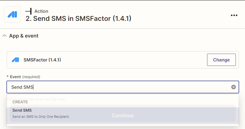The image size is (245, 129).
Task: Click the step title 2. Send SMS in SMSFactor
Action: click(78, 19)
